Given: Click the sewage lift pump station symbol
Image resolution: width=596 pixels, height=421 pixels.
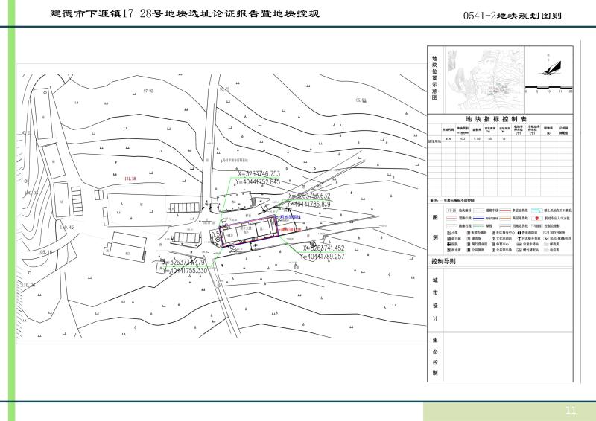Looking at the screenshot, I should click(519, 237).
